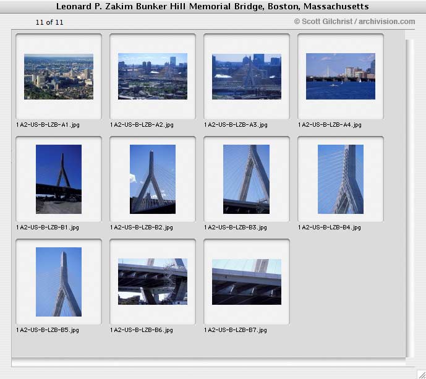Click filename label 1A2-US-B-LZB-B4.jpg

tap(330, 228)
